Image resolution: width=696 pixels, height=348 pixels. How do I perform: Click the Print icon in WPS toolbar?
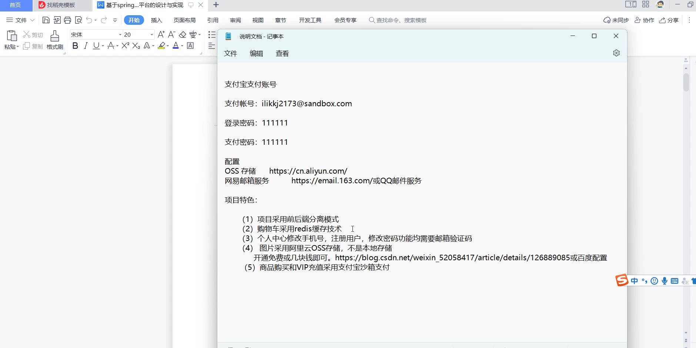pos(67,20)
